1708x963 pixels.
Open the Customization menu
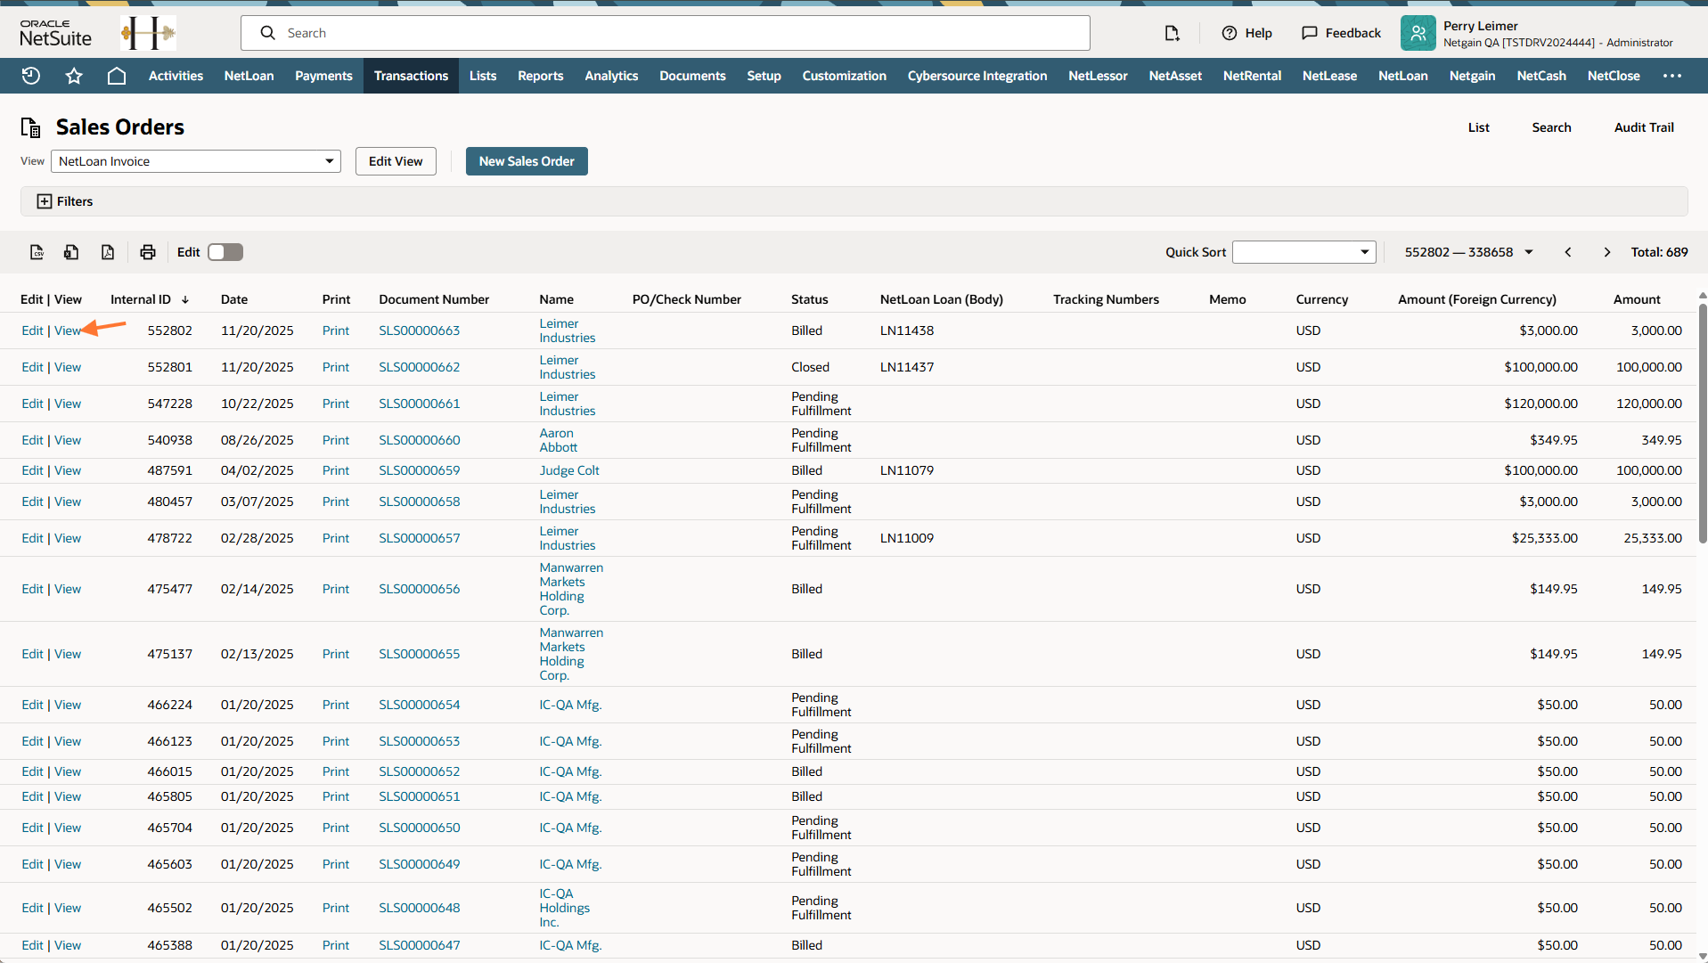(x=844, y=76)
